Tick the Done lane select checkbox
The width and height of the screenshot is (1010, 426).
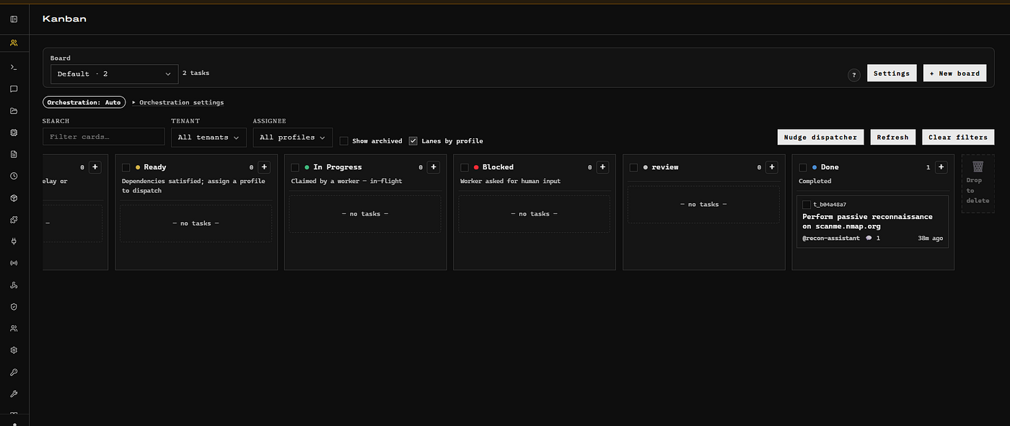pyautogui.click(x=803, y=167)
